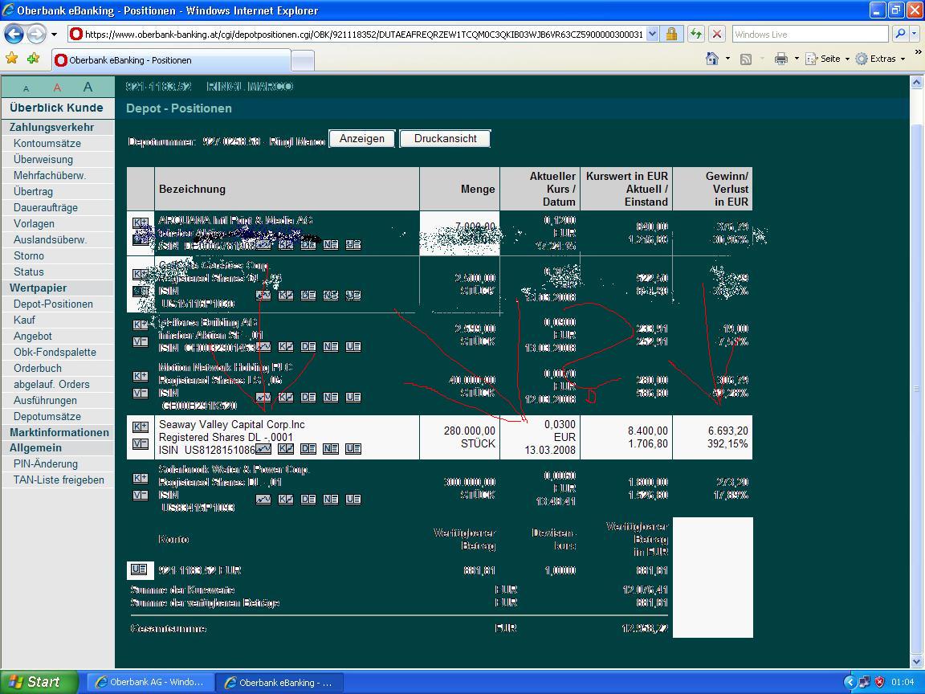The height and width of the screenshot is (694, 925).
Task: Open K price chart icon for Motion Network Holding
Action: coord(286,397)
